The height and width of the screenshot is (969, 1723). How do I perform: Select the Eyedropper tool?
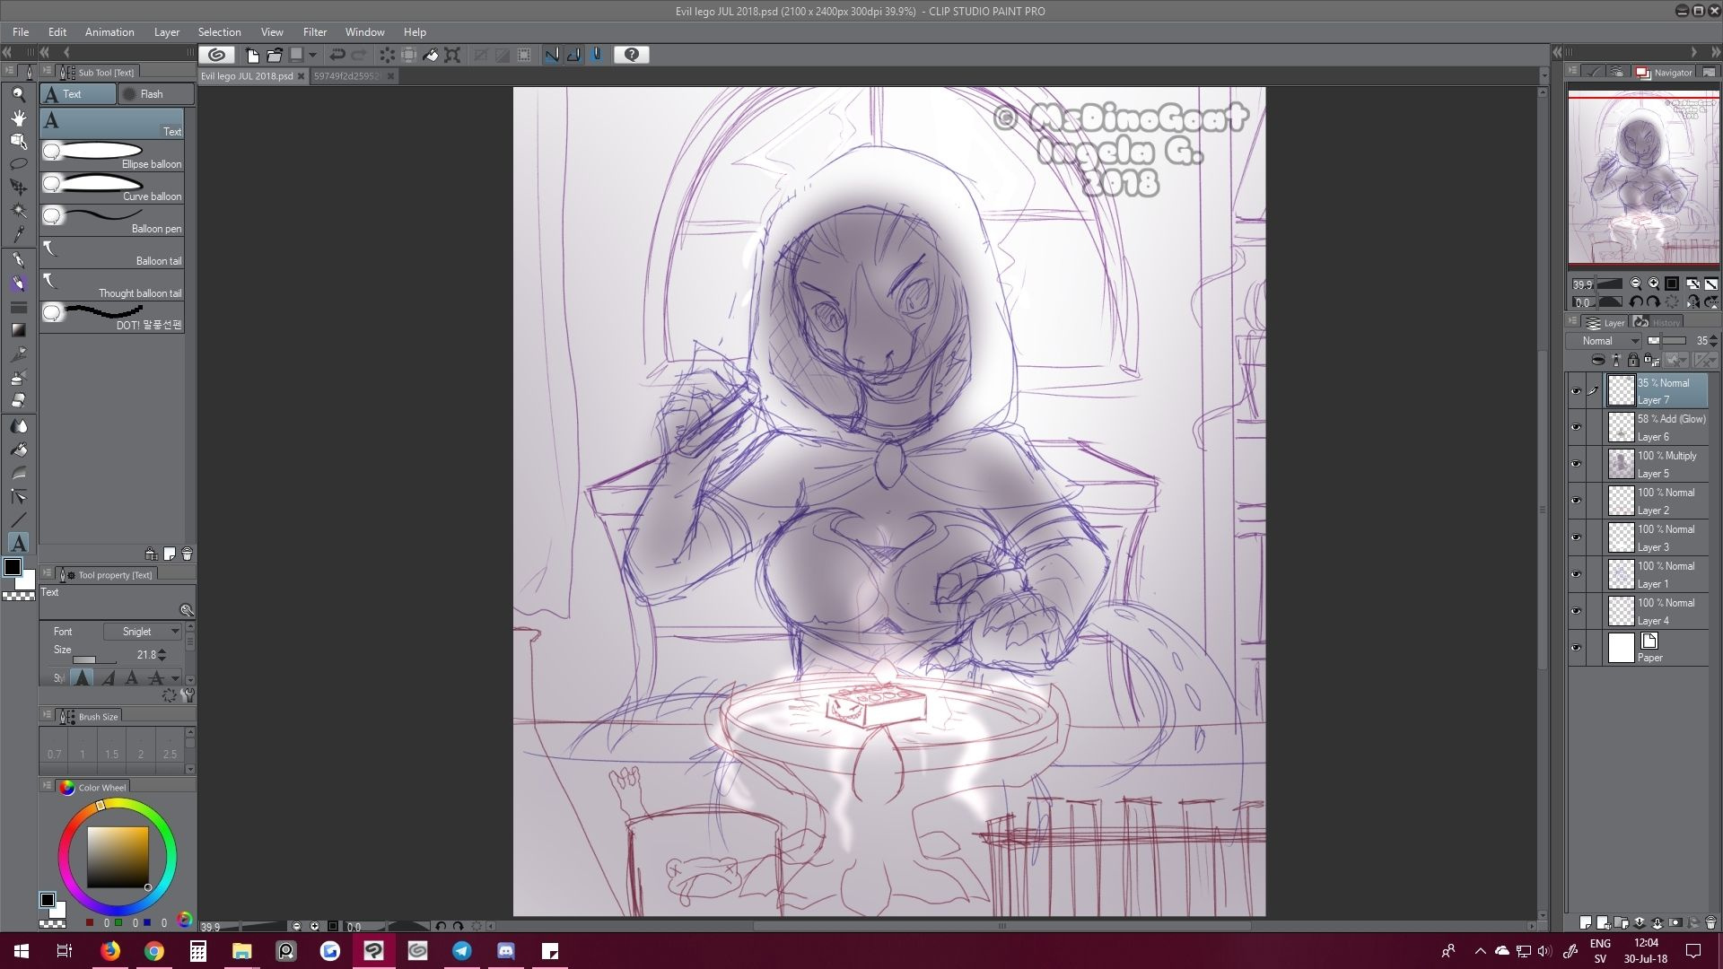(x=18, y=234)
